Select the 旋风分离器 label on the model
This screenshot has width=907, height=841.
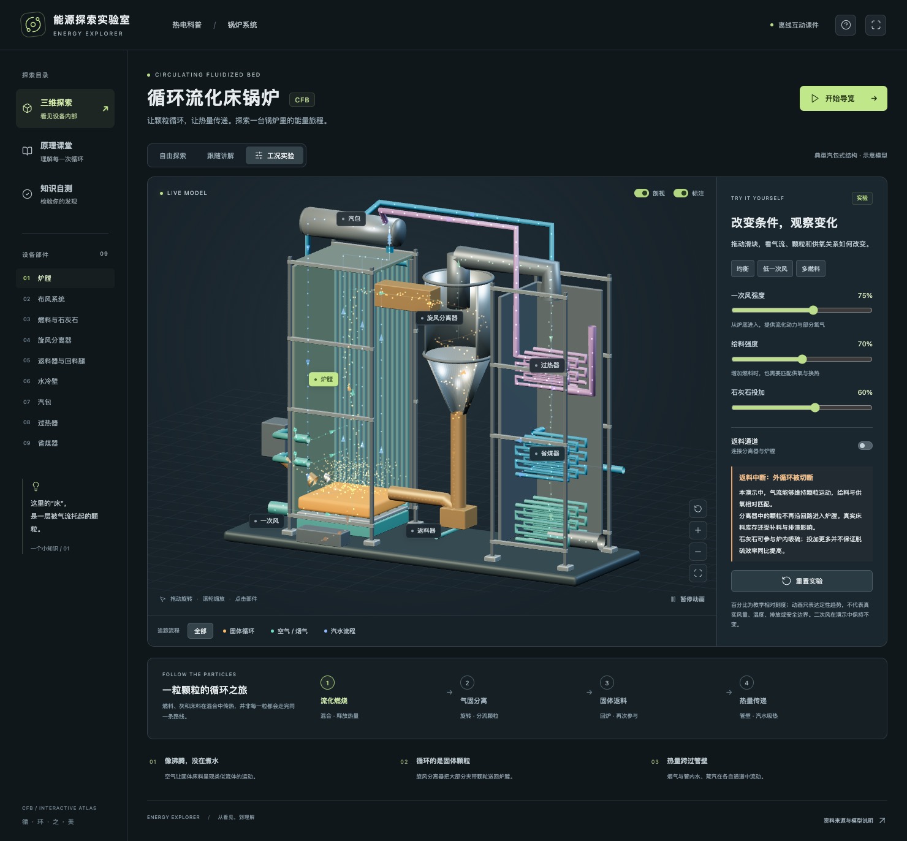(439, 318)
